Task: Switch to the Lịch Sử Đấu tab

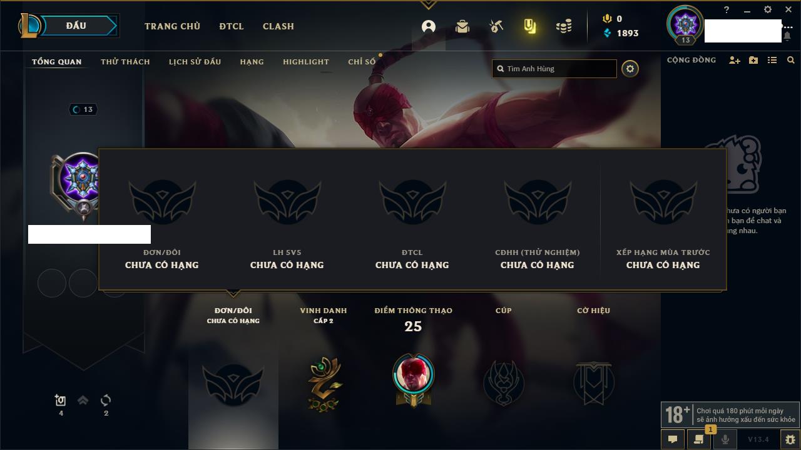Action: [x=195, y=62]
